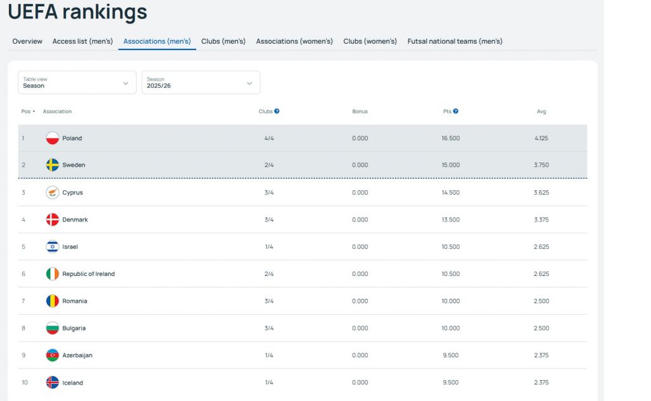Image resolution: width=651 pixels, height=401 pixels.
Task: Click Azerbaijan's 2.375 average value
Action: tap(541, 355)
